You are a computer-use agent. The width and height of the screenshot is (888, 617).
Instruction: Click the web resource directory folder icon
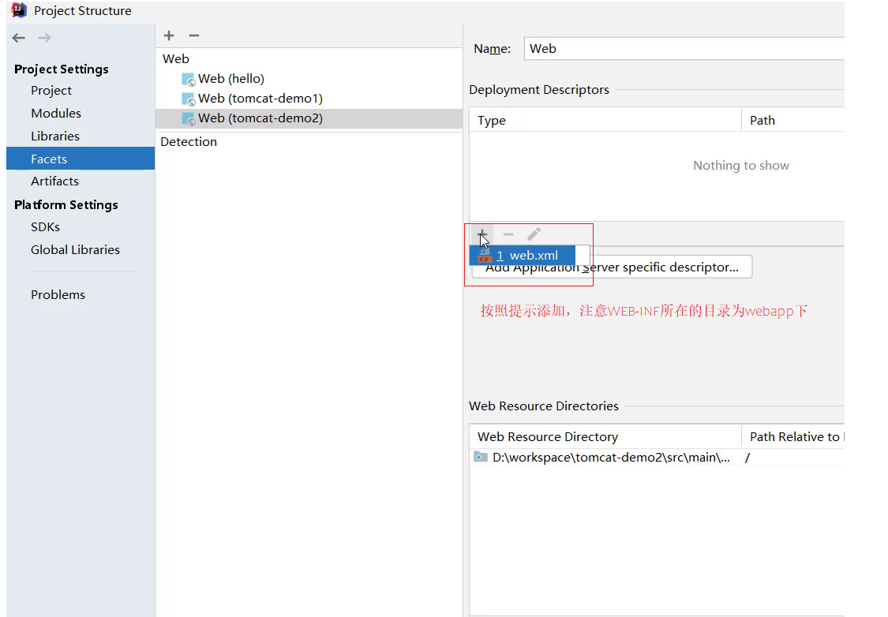coord(480,457)
